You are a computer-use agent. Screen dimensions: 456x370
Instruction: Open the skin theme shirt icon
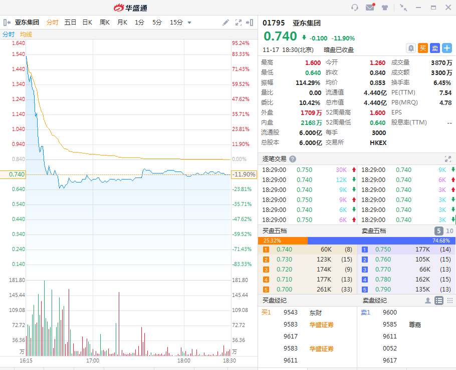click(x=385, y=7)
